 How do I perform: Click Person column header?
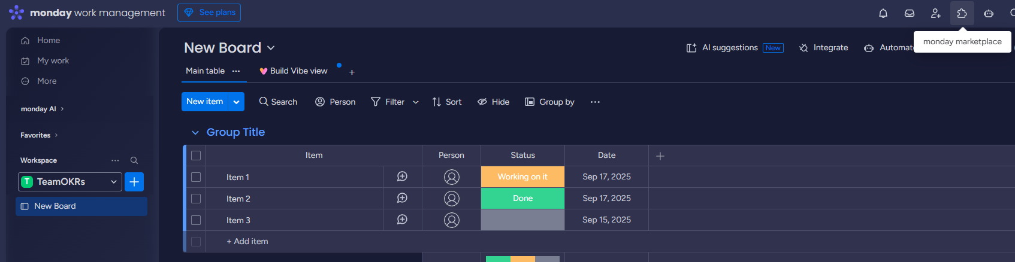451,156
